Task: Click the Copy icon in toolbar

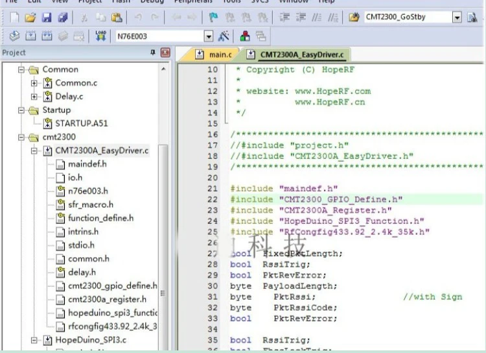Action: coord(100,18)
